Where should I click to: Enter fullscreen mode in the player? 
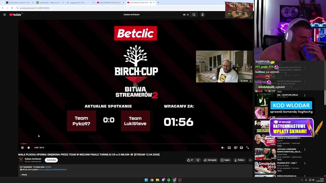pyautogui.click(x=248, y=148)
